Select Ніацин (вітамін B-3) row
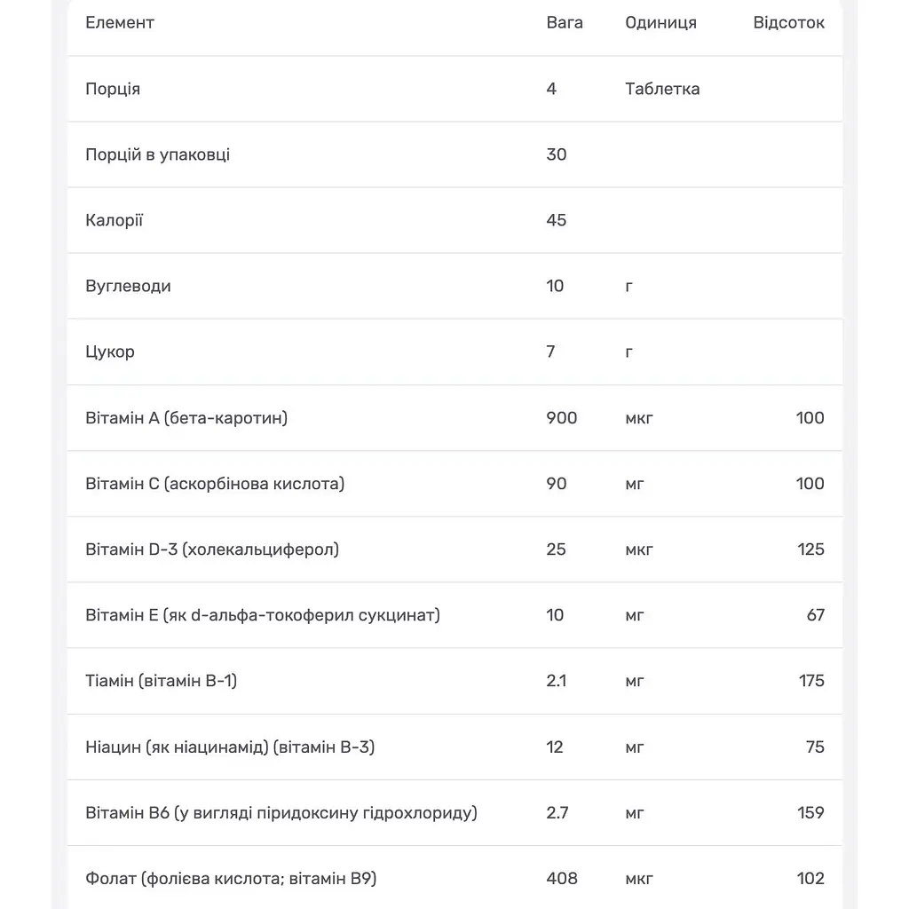909x909 pixels. click(454, 747)
